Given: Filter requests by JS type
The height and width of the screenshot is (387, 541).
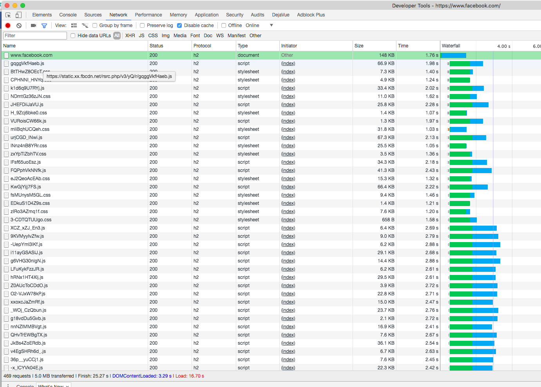Looking at the screenshot, I should [141, 36].
